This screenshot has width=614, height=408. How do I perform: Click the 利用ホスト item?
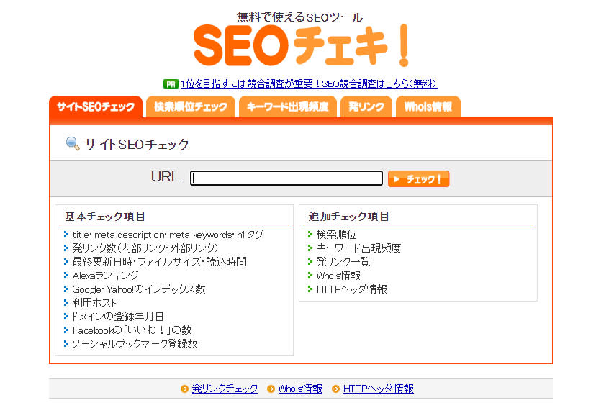tap(94, 303)
